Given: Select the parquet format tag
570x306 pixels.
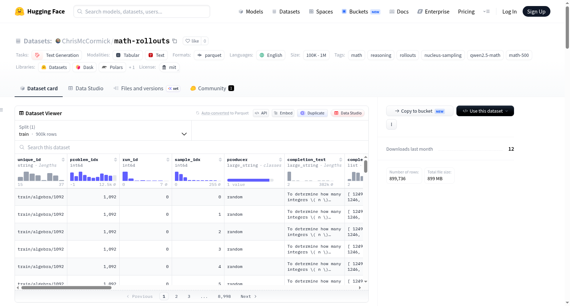Looking at the screenshot, I should click(209, 55).
